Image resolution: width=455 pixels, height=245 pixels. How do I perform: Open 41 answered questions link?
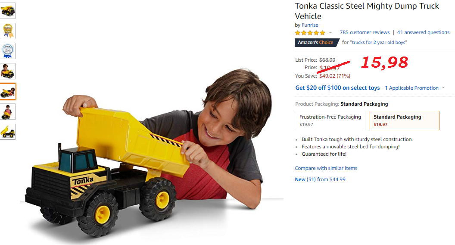click(423, 32)
